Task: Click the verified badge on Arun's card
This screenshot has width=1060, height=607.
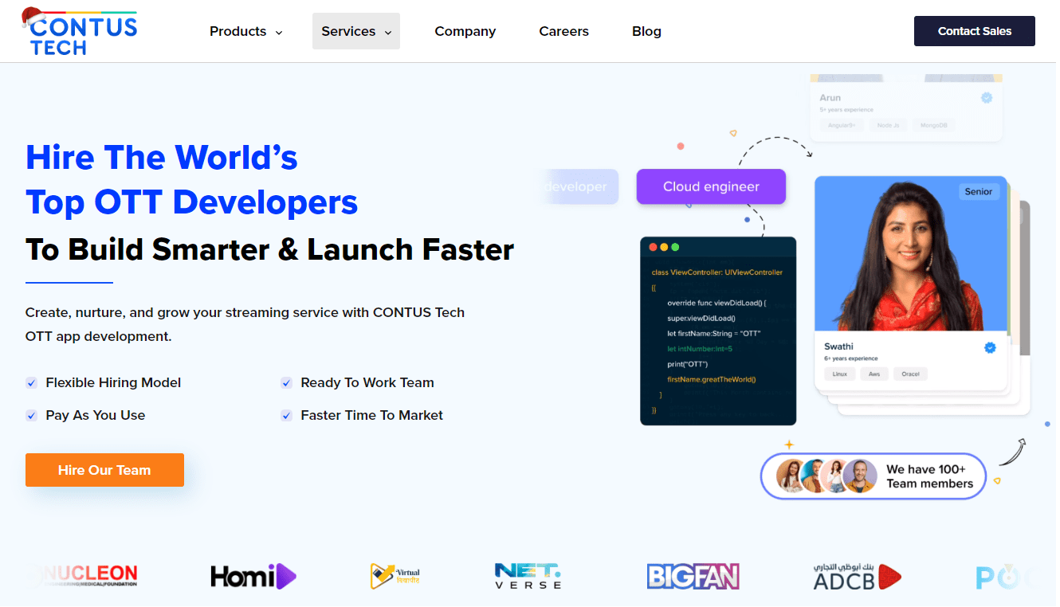Action: [x=987, y=96]
